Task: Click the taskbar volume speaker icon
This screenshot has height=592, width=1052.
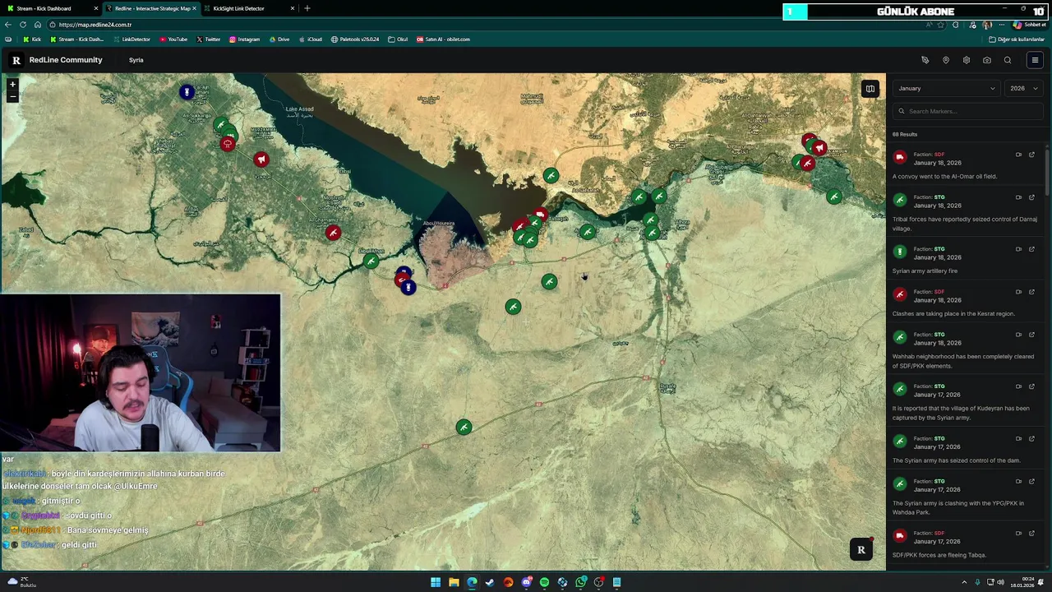Action: [x=1000, y=582]
